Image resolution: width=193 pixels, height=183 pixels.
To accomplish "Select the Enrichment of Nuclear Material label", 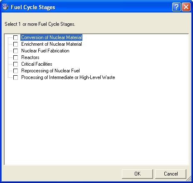I will [x=52, y=44].
